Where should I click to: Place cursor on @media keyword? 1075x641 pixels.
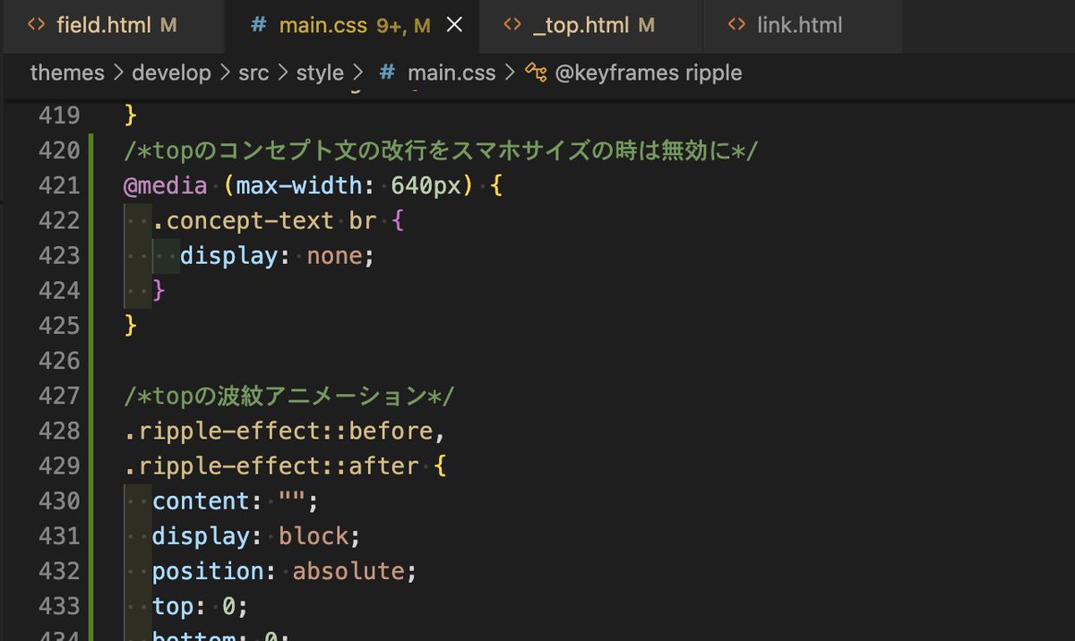[x=166, y=185]
